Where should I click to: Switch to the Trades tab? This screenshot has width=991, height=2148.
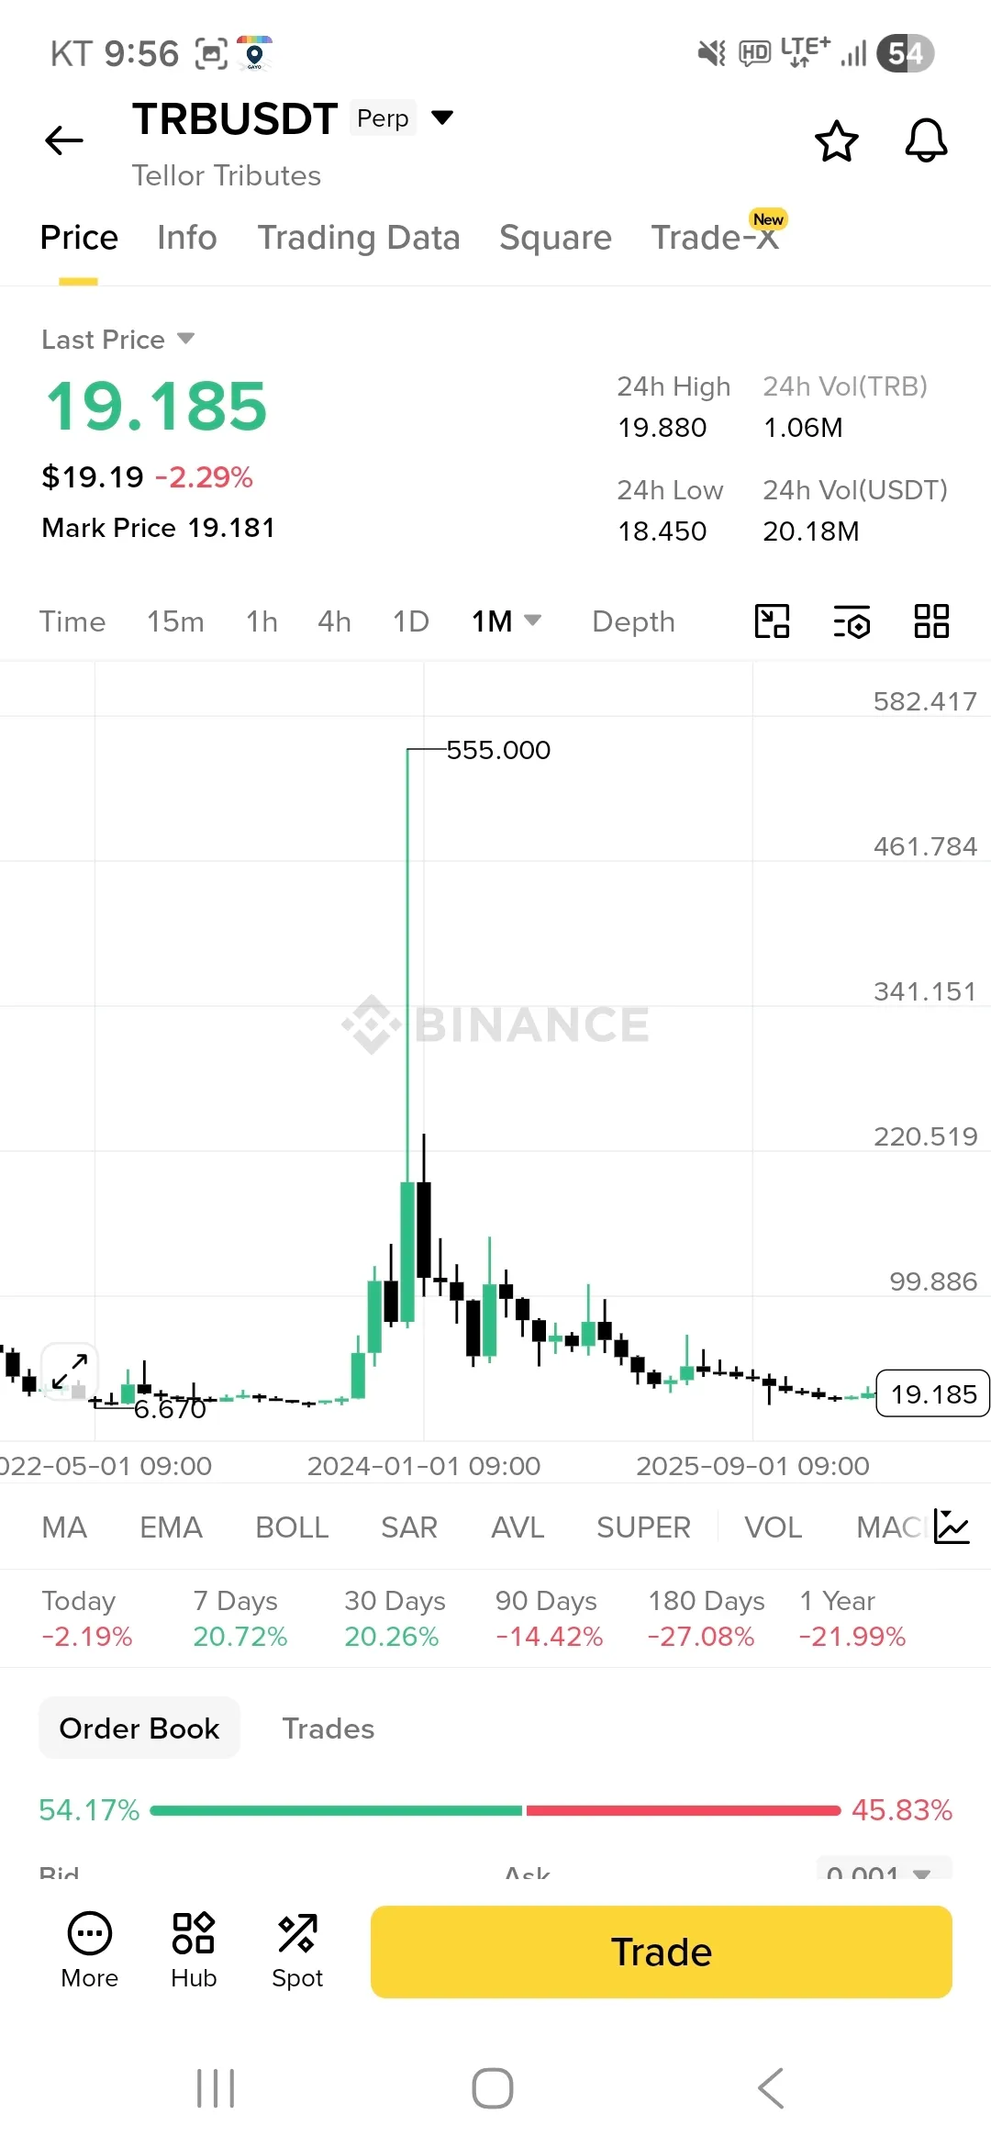[328, 1728]
